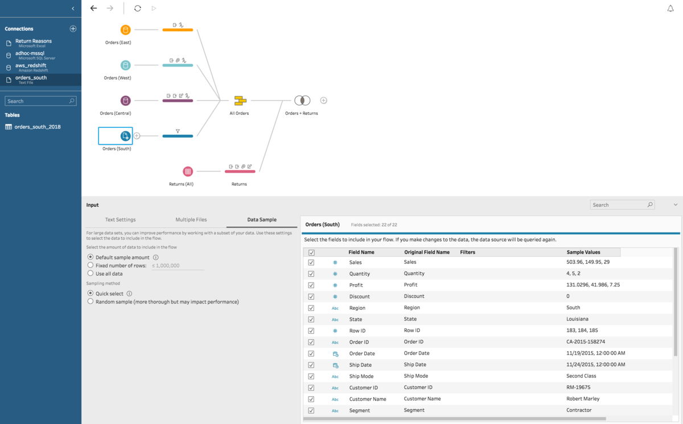Choose Random sample sampling method
Viewport: 683px width, 424px height.
[x=90, y=302]
